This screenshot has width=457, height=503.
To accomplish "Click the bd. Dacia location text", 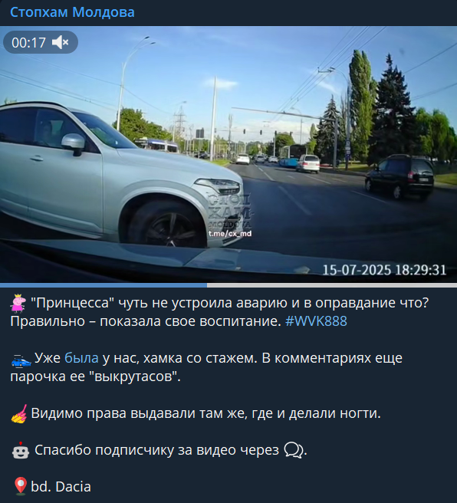I will pos(61,487).
